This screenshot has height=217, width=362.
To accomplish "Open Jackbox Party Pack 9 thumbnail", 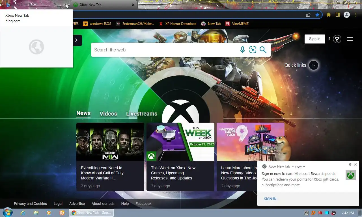I will coord(251,142).
